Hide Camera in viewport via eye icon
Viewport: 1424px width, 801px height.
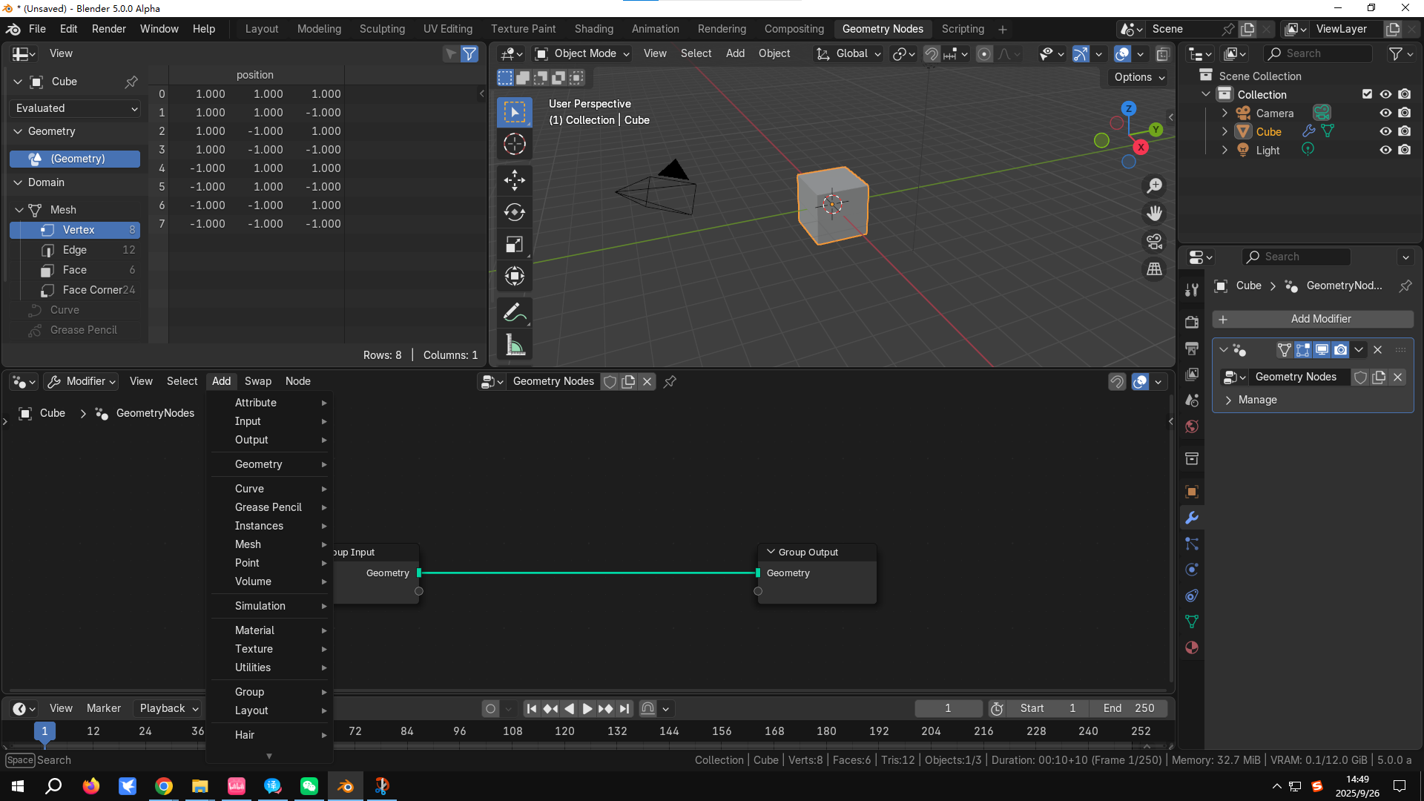click(1385, 113)
